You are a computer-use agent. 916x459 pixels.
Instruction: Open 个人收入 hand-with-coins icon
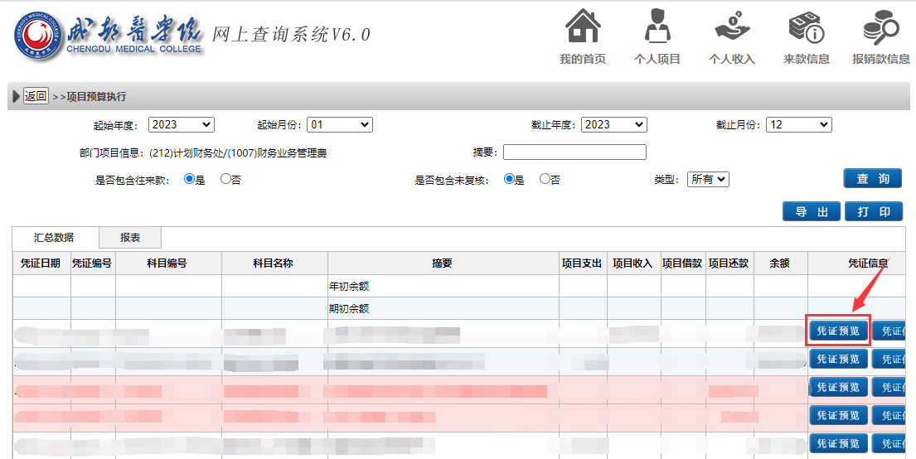point(731,27)
